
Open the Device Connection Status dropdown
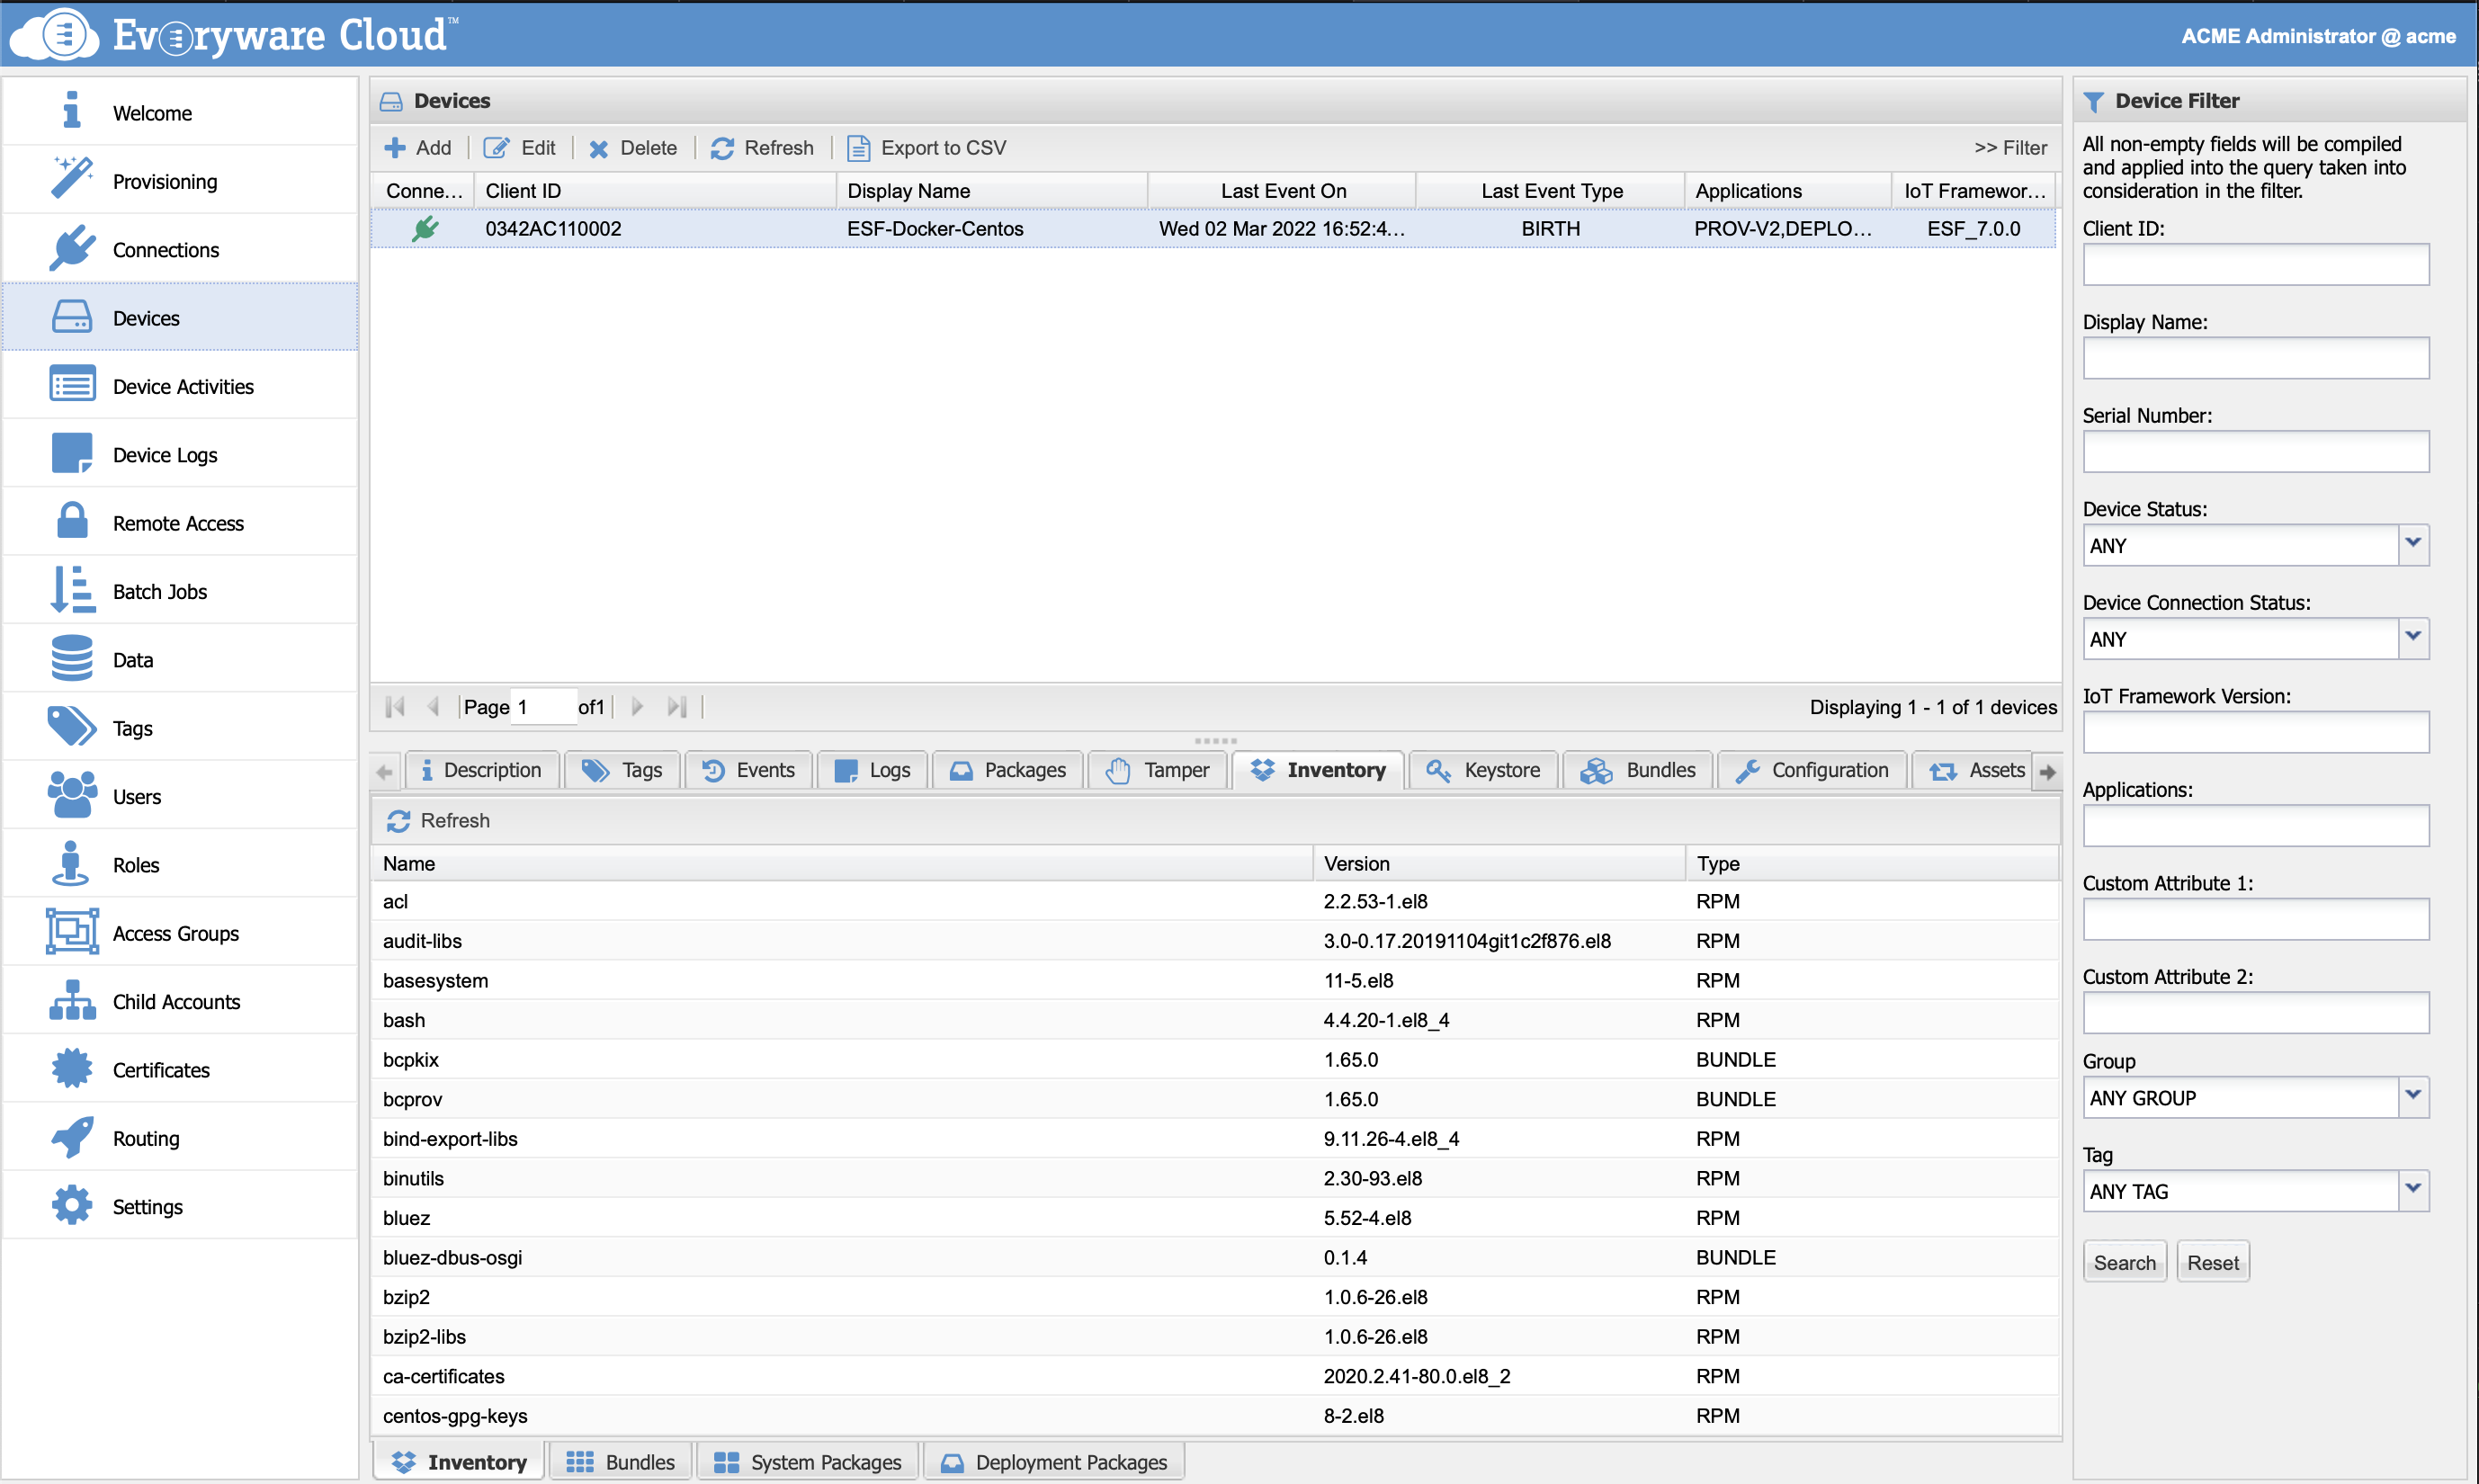click(2412, 638)
